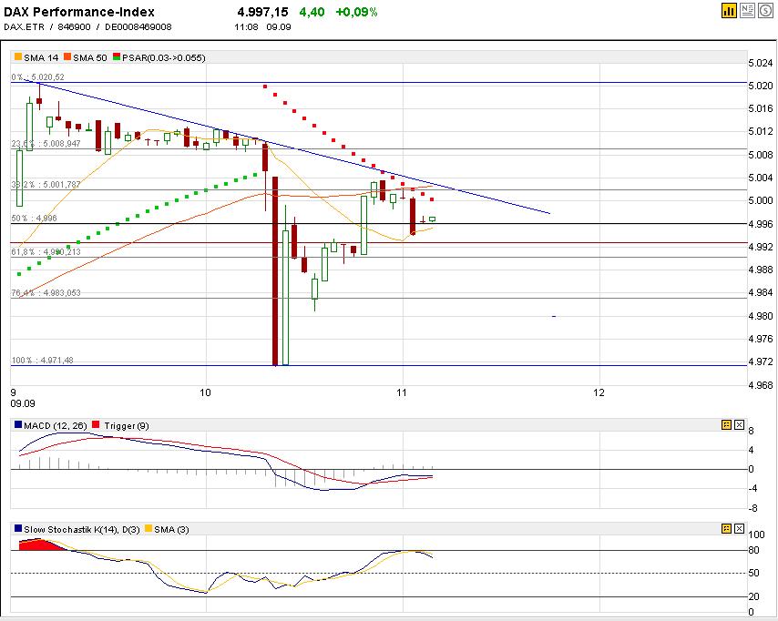Click the 80 level on Stochastik axis
Screen dimensions: 778x621
coord(753,550)
